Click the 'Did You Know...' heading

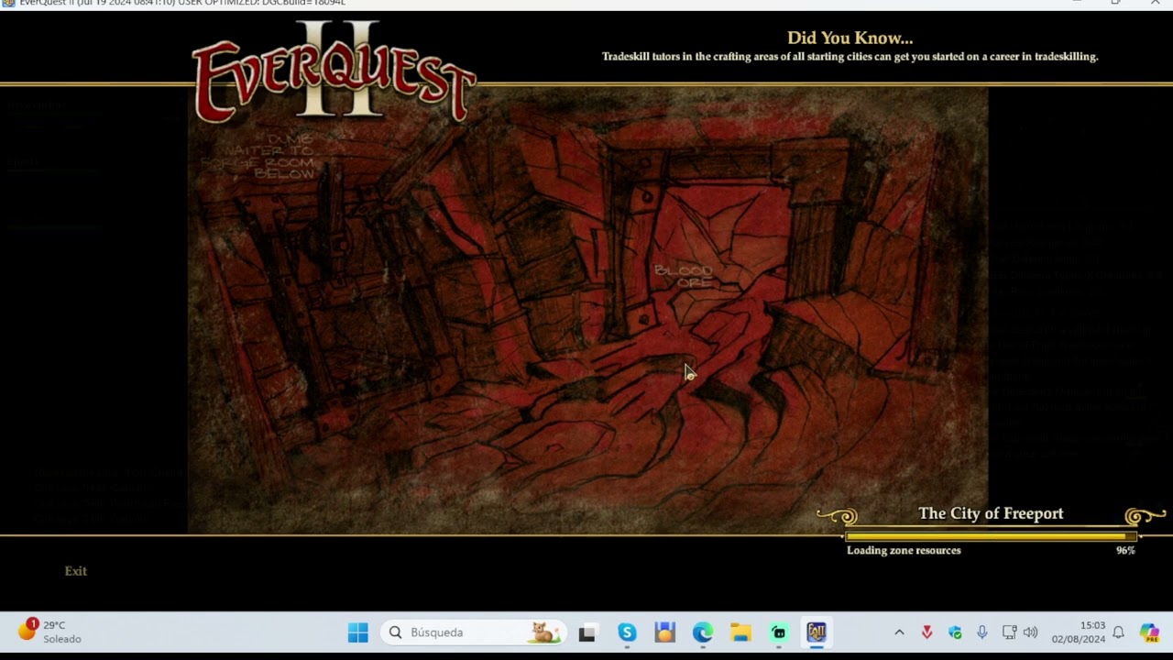850,38
